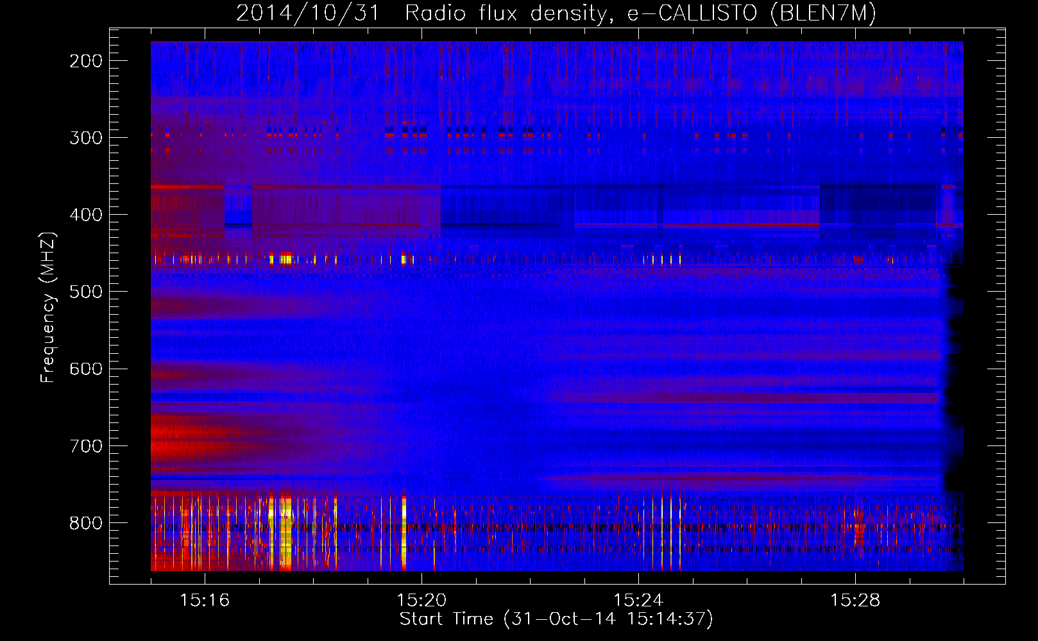This screenshot has height=641, width=1038.
Task: Click the 600 frequency tick label
Action: 86,369
